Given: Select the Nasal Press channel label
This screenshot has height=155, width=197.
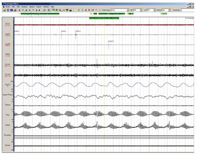Looking at the screenshot, I should [x=8, y=95].
